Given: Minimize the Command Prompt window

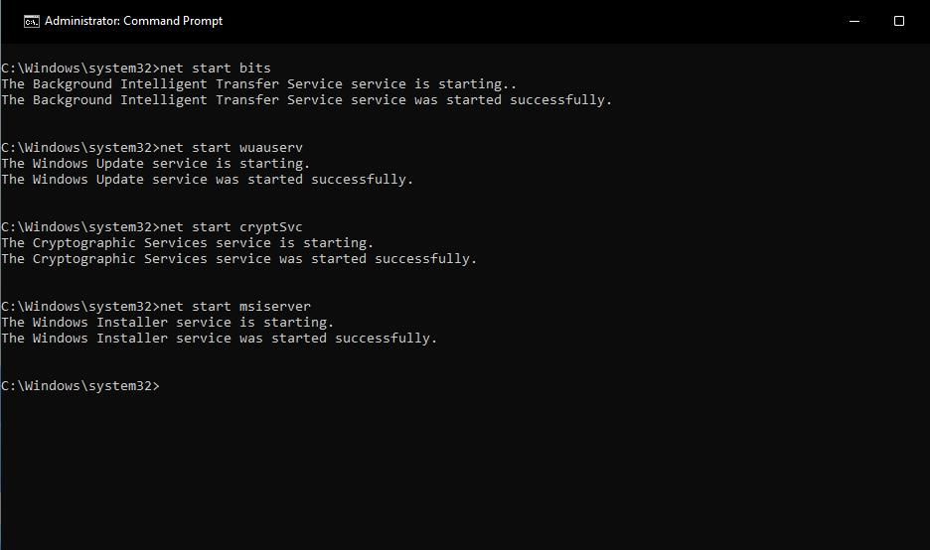Looking at the screenshot, I should point(854,21).
